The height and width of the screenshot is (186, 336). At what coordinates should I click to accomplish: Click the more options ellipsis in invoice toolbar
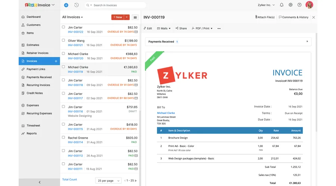[219, 28]
